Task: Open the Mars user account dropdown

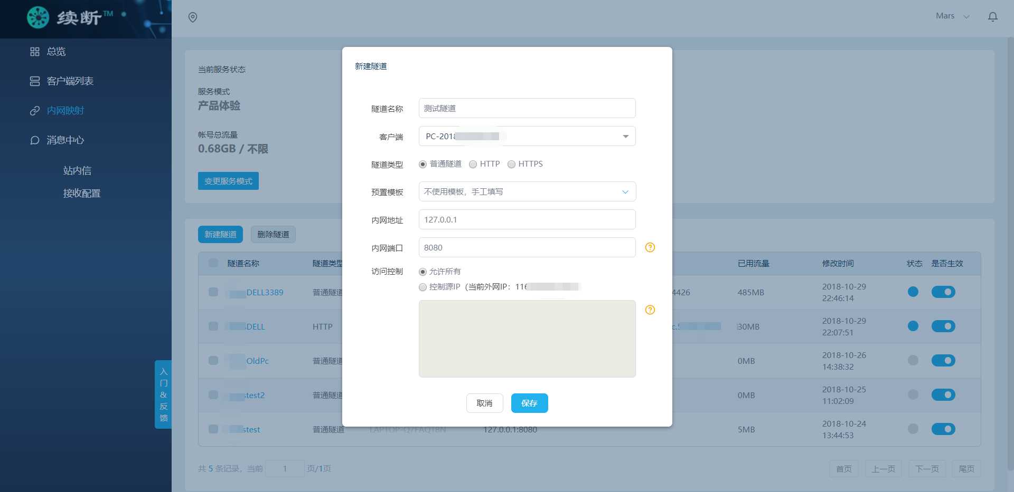Action: click(x=952, y=16)
